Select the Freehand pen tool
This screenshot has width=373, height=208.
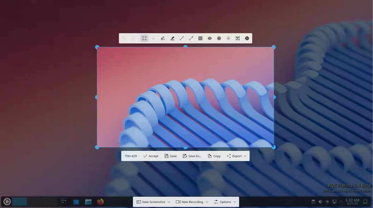tap(163, 38)
